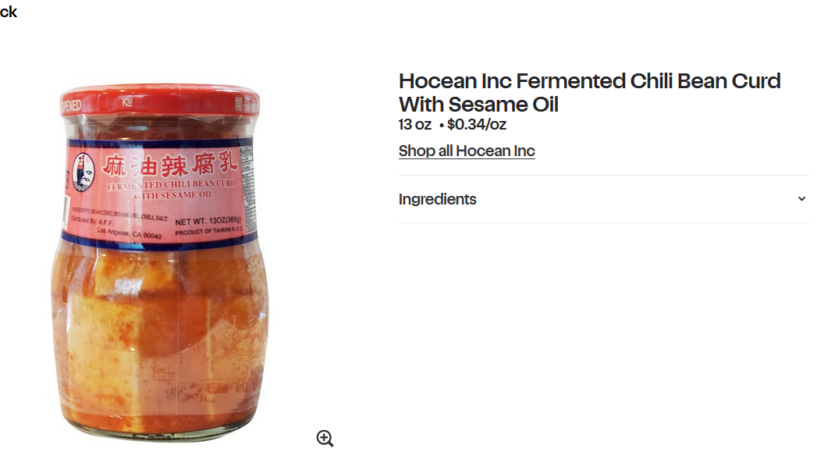817x466 pixels.
Task: Click Distributed By A.F.F. text on label
Action: tap(92, 220)
